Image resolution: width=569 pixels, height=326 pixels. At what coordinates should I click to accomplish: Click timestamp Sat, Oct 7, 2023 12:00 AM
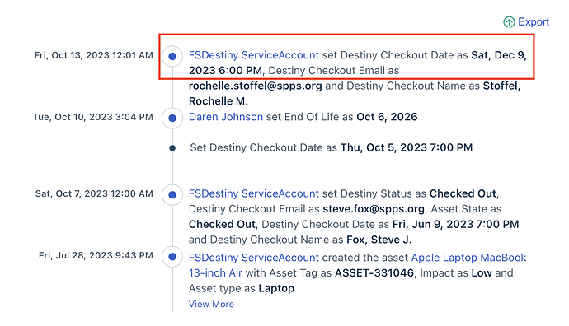pos(94,193)
